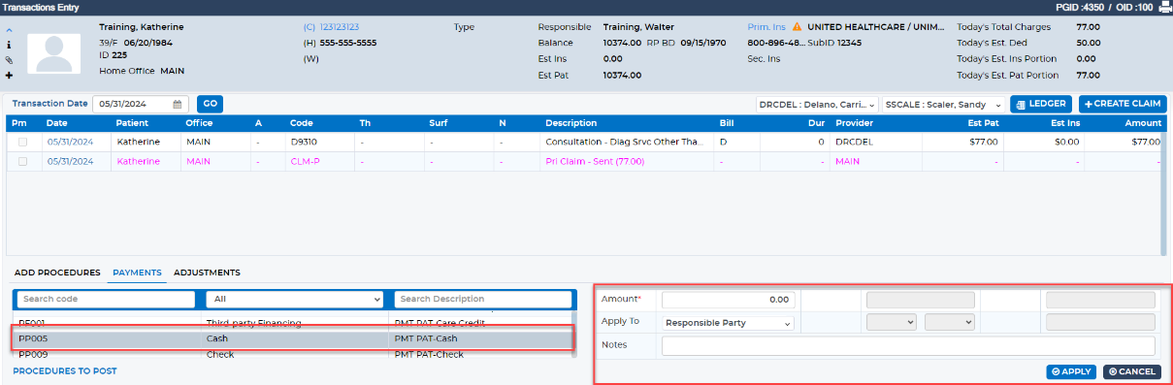This screenshot has height=385, width=1173.
Task: Print using the printer icon at top right
Action: (1164, 7)
